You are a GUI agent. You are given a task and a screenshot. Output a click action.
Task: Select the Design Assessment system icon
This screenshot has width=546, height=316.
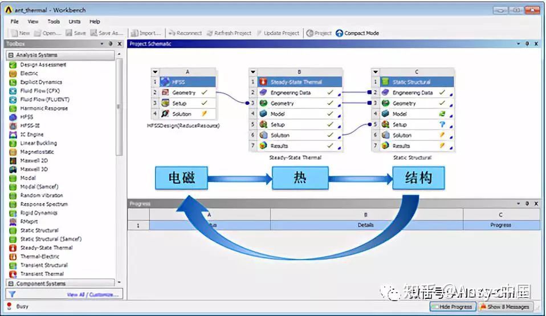tap(13, 65)
